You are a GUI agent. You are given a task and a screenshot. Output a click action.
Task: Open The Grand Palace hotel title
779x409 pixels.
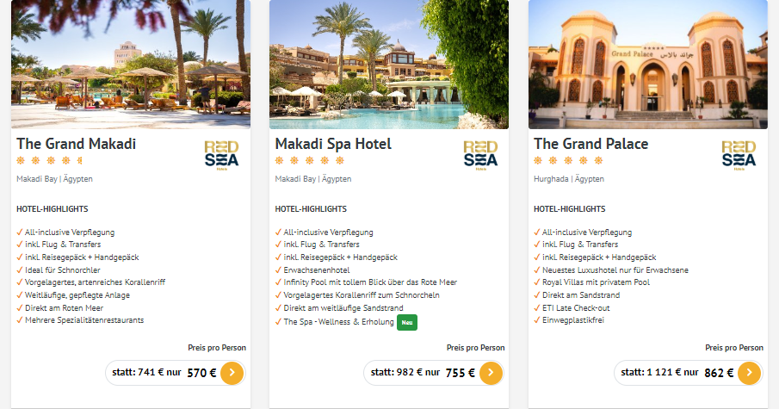[x=590, y=144]
